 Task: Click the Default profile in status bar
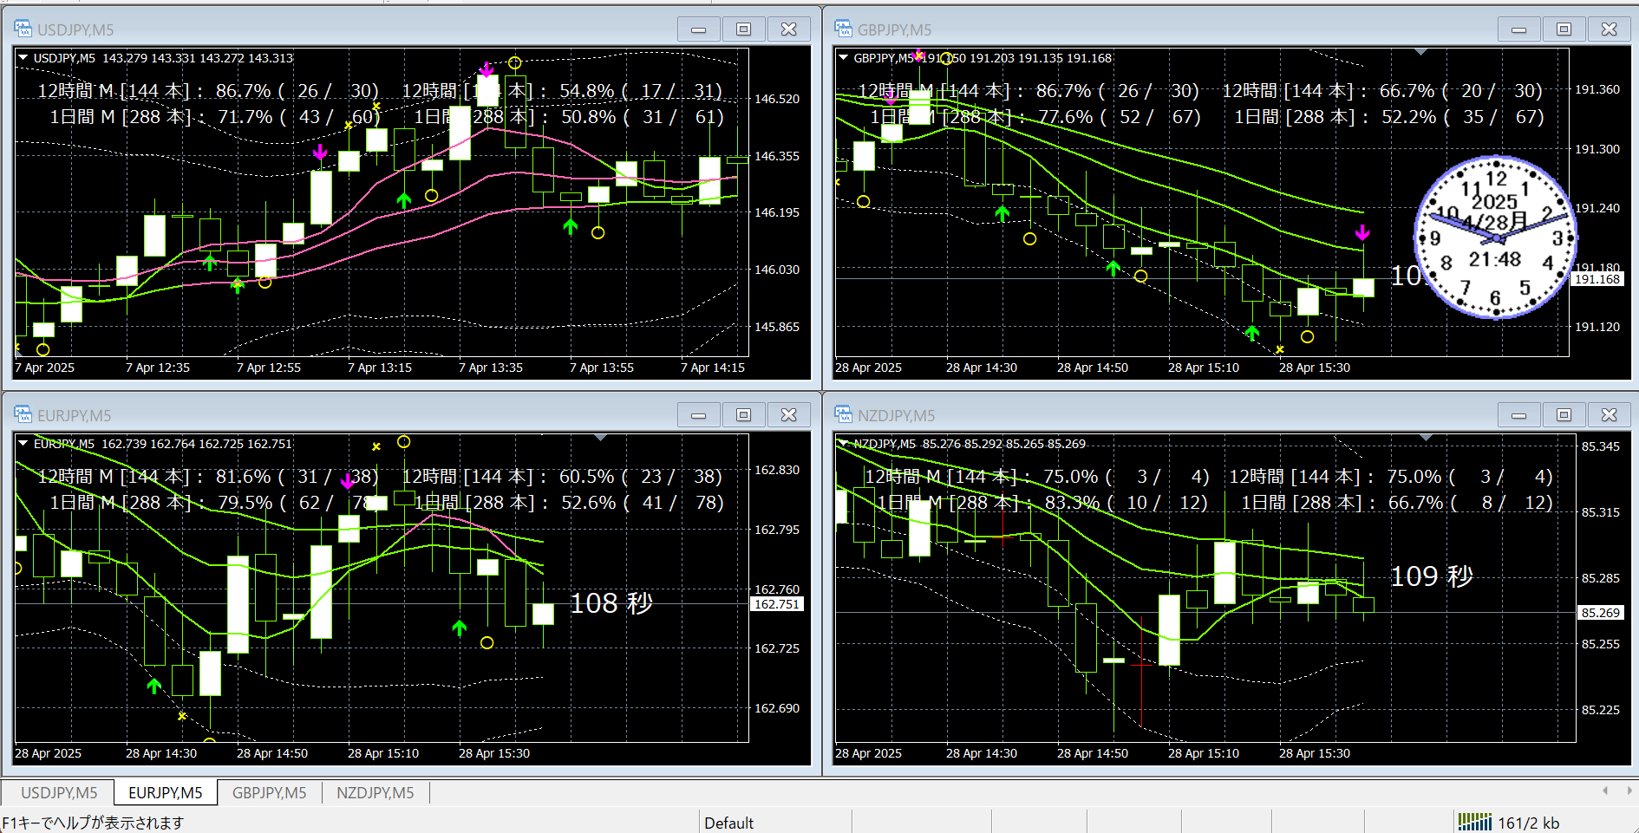pyautogui.click(x=728, y=823)
